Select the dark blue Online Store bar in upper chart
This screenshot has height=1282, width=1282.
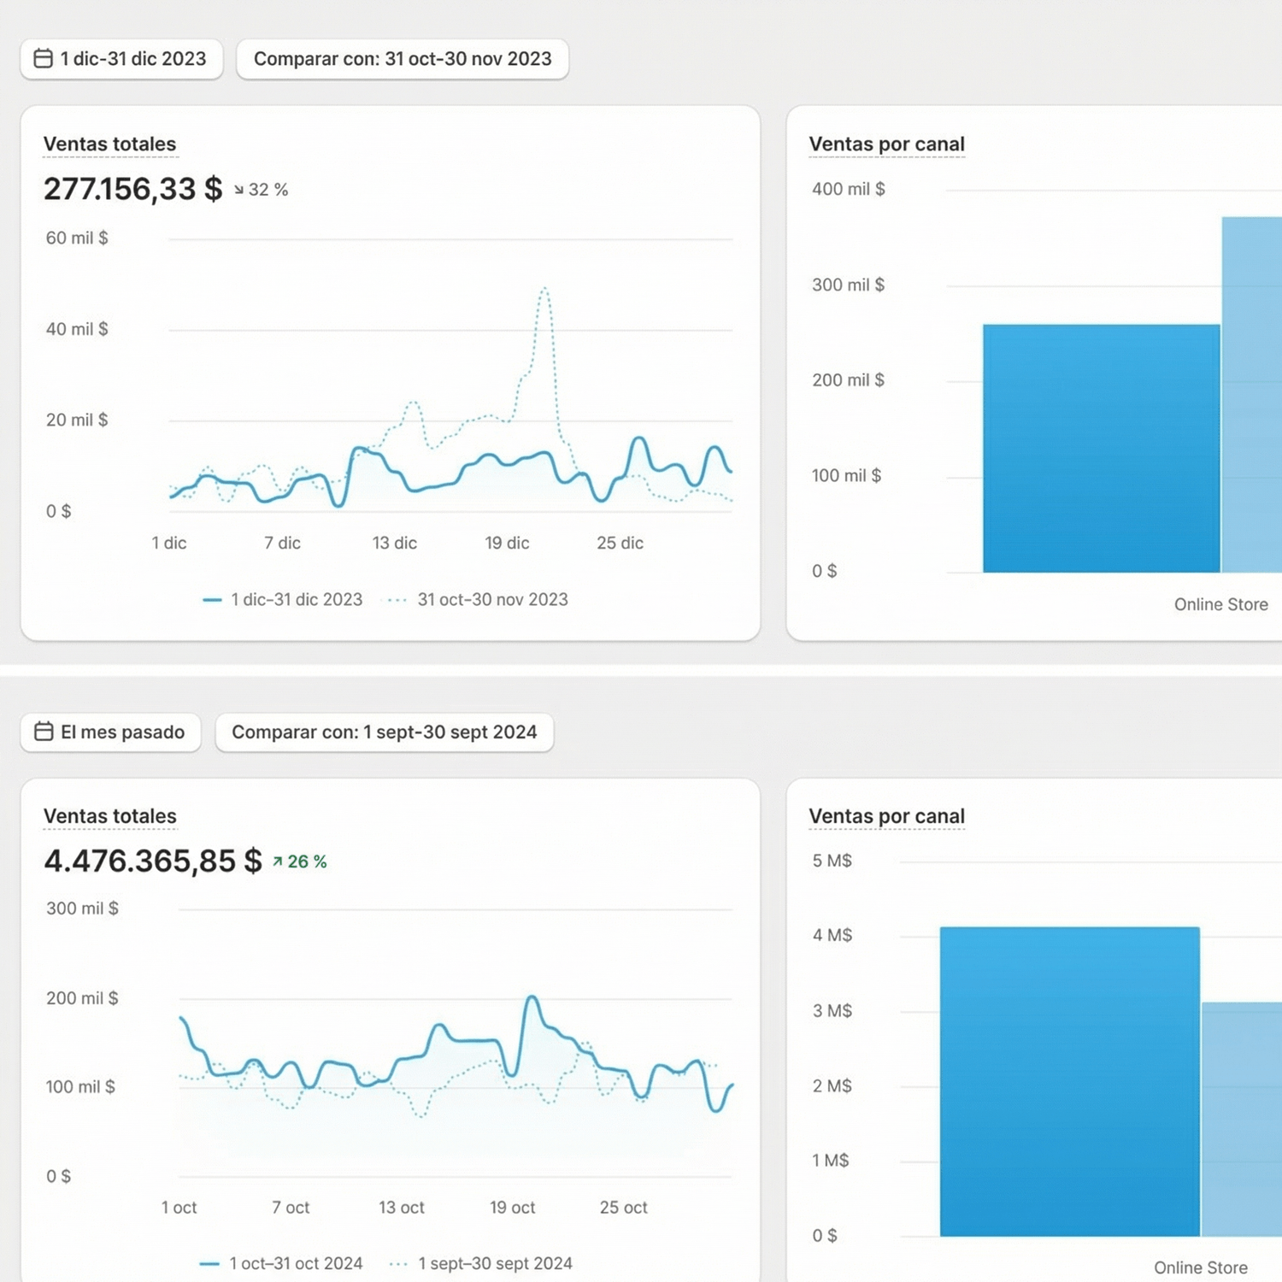coord(1101,449)
